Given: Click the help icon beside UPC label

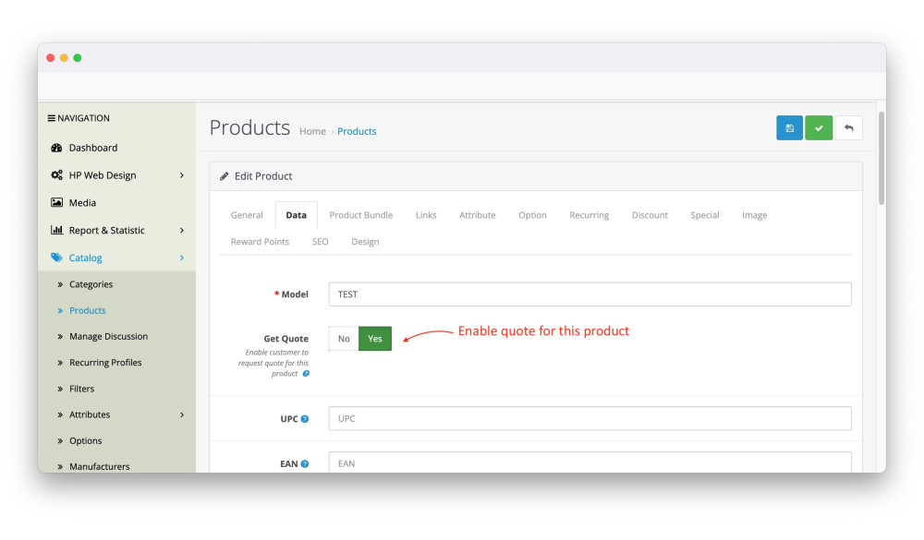Looking at the screenshot, I should pyautogui.click(x=305, y=419).
